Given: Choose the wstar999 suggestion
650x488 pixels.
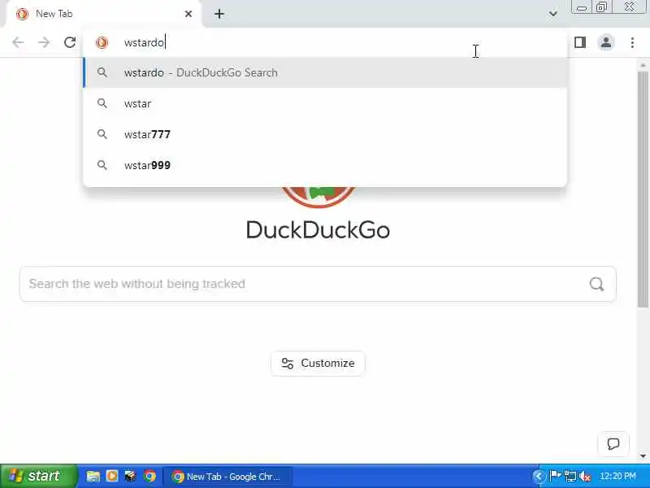Looking at the screenshot, I should coord(325,165).
